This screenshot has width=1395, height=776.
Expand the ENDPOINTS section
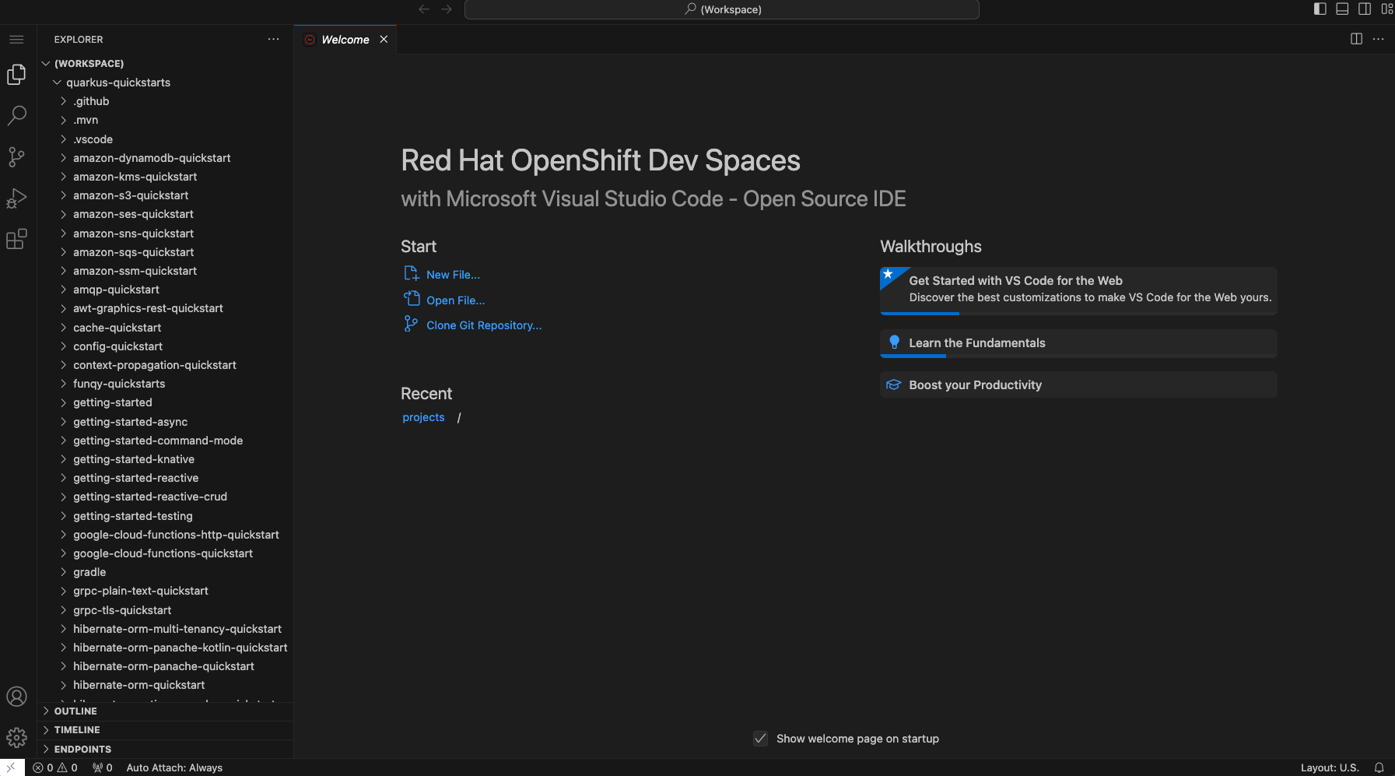165,750
